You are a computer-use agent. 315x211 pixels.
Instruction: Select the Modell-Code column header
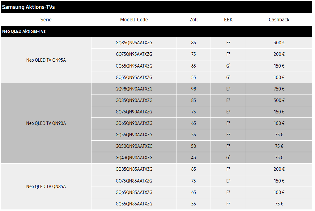click(134, 20)
